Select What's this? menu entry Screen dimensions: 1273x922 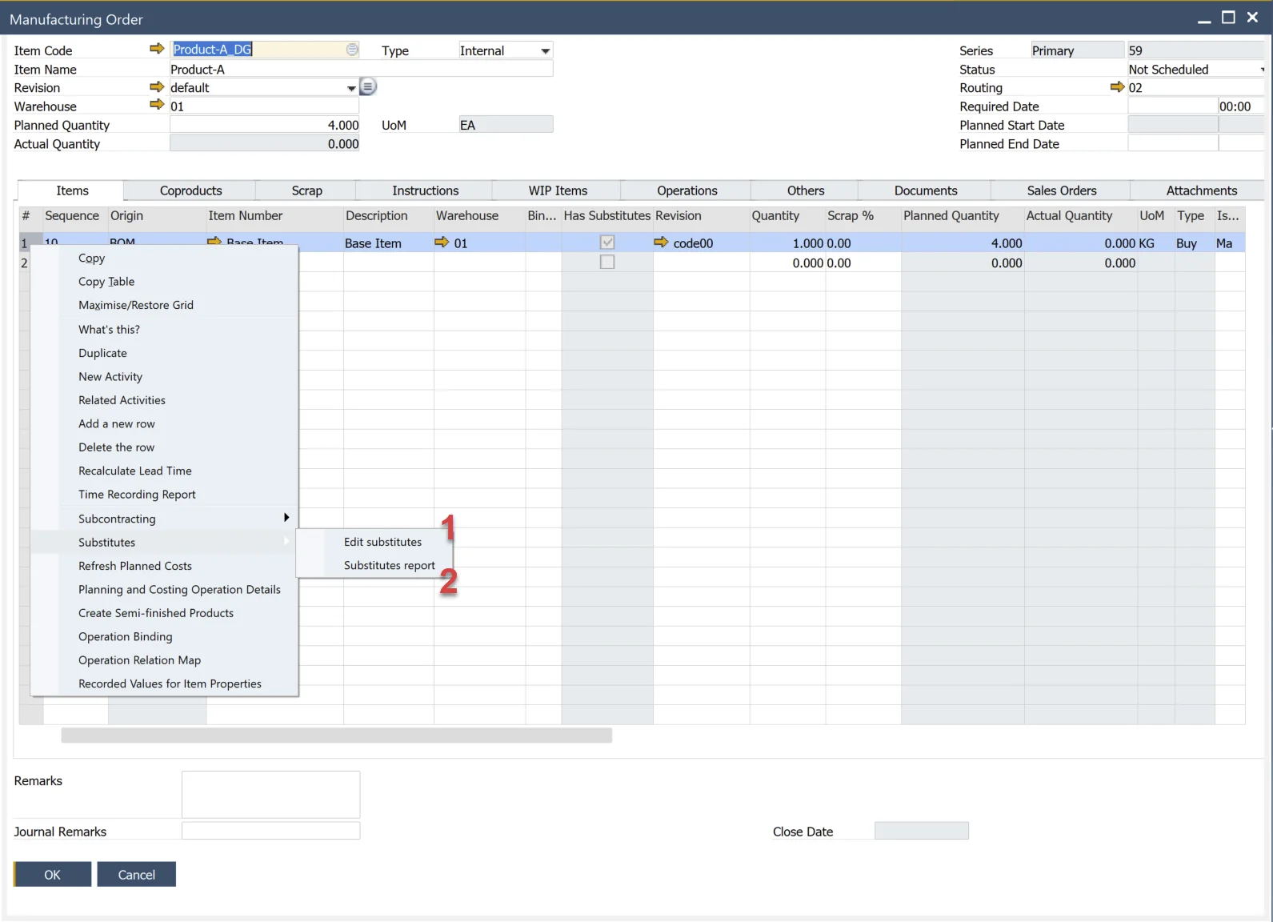click(164, 329)
